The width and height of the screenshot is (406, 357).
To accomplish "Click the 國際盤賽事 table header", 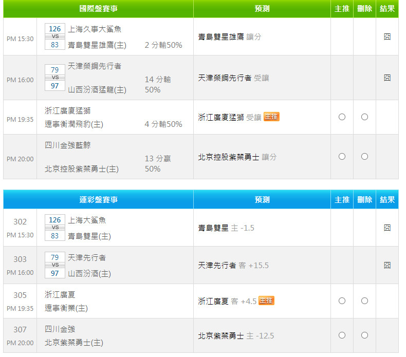I will coord(98,9).
